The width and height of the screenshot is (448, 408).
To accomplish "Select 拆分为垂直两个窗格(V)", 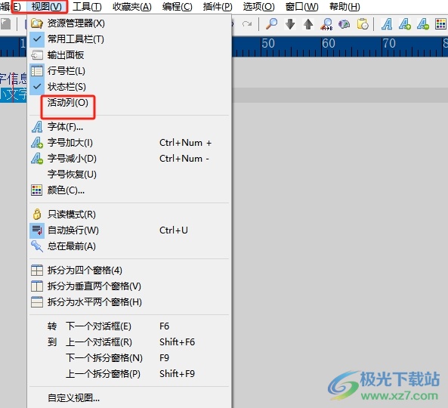I will coord(129,286).
